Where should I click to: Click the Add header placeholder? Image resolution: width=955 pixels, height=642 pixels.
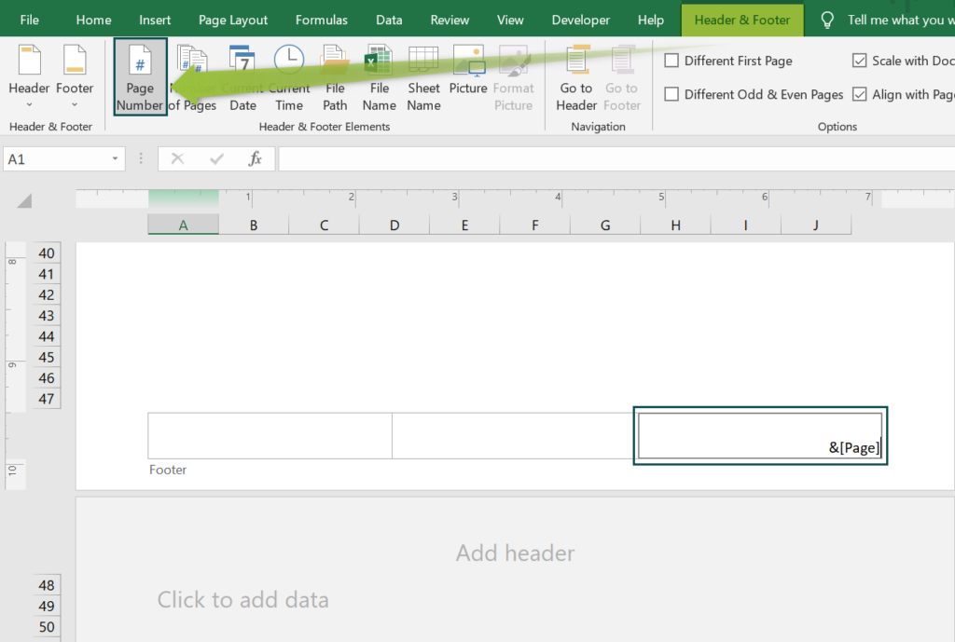pyautogui.click(x=515, y=553)
